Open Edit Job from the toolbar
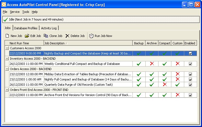The height and width of the screenshot is (127, 202). (27, 36)
